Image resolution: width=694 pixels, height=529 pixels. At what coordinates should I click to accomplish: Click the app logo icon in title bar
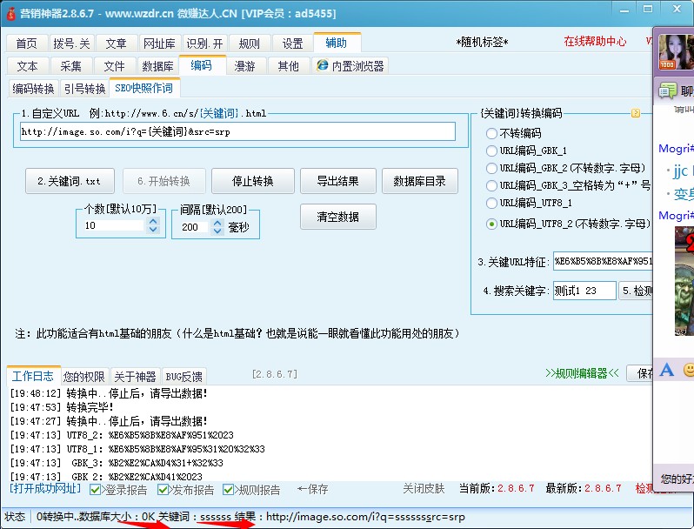pyautogui.click(x=10, y=13)
